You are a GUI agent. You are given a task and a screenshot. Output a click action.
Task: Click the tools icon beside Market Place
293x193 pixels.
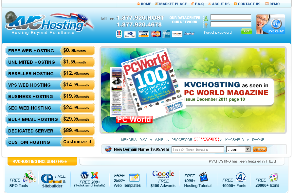tap(156, 4)
